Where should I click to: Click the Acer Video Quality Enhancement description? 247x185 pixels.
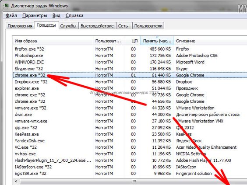(x=206, y=147)
